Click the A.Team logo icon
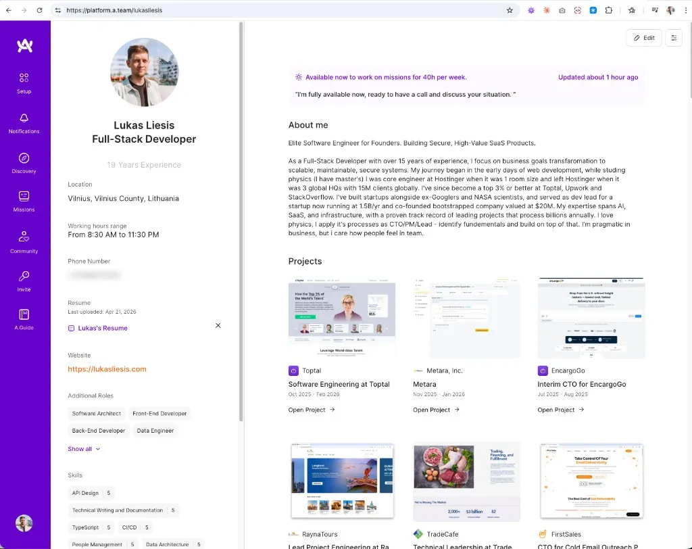This screenshot has height=549, width=692. [x=25, y=45]
